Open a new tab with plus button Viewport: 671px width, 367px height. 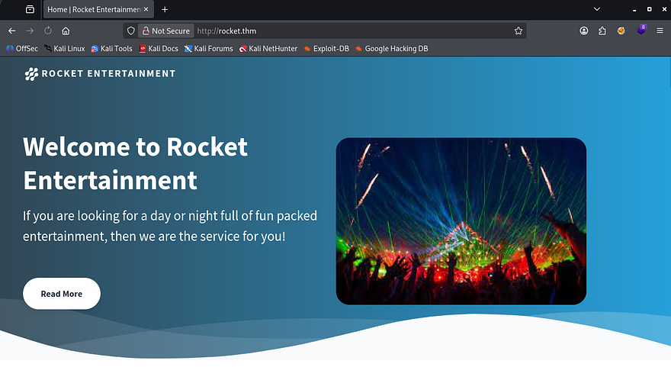[165, 9]
